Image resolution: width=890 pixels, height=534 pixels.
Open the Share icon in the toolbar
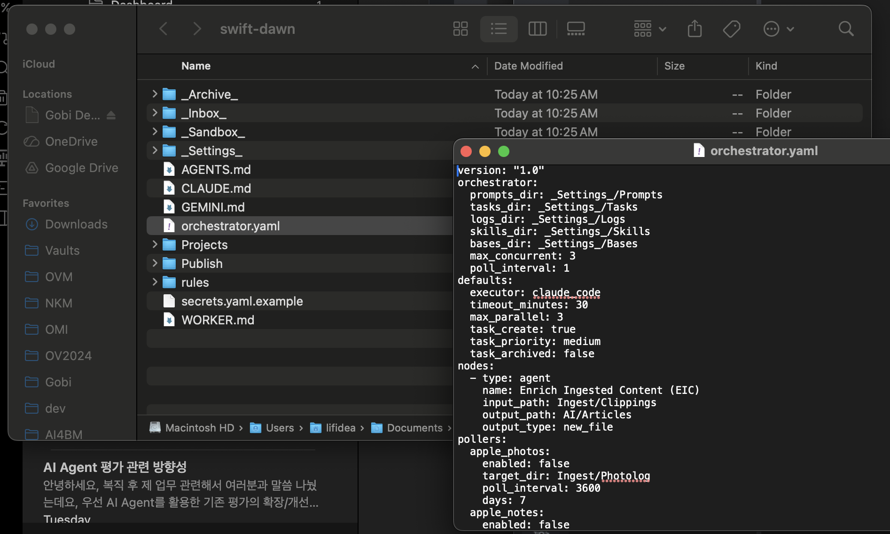[695, 29]
